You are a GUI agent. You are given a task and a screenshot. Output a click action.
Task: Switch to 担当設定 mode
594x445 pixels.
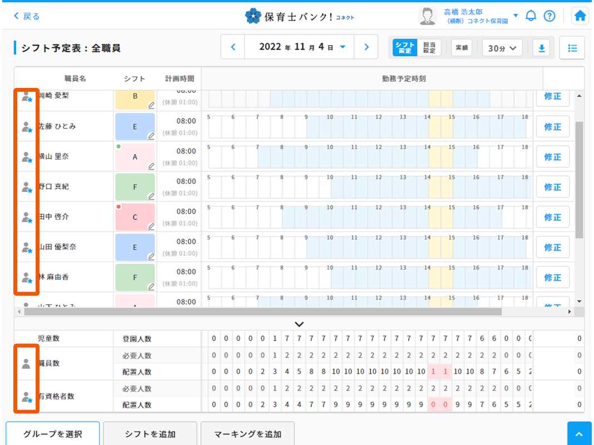tap(430, 48)
